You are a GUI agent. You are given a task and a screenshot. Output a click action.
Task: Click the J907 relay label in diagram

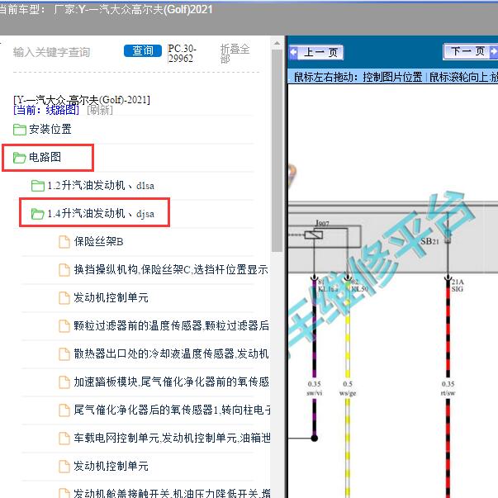[322, 223]
